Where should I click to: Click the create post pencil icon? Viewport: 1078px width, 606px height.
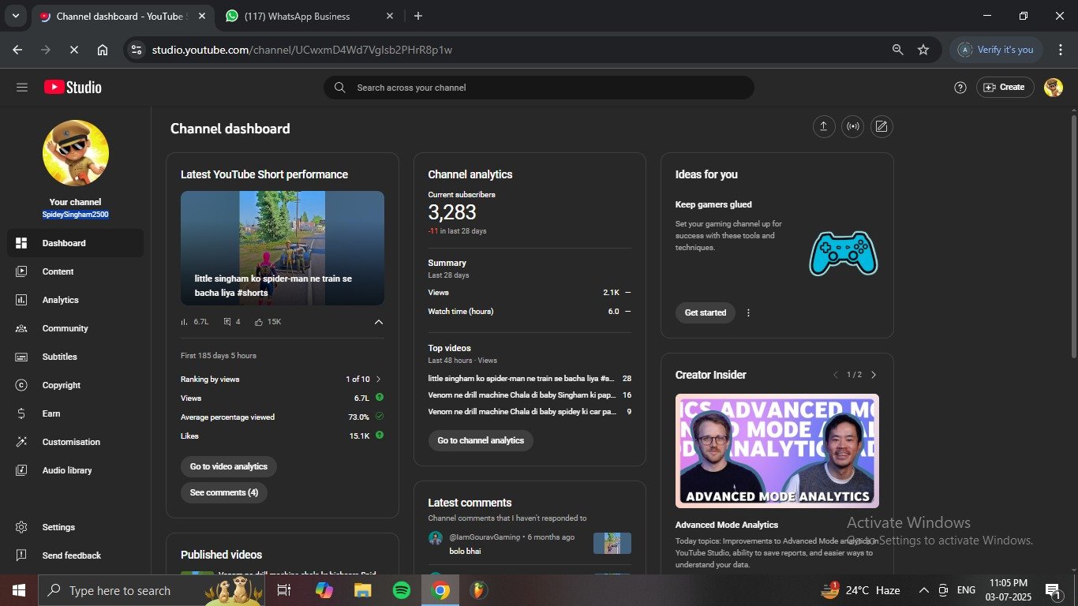click(881, 126)
